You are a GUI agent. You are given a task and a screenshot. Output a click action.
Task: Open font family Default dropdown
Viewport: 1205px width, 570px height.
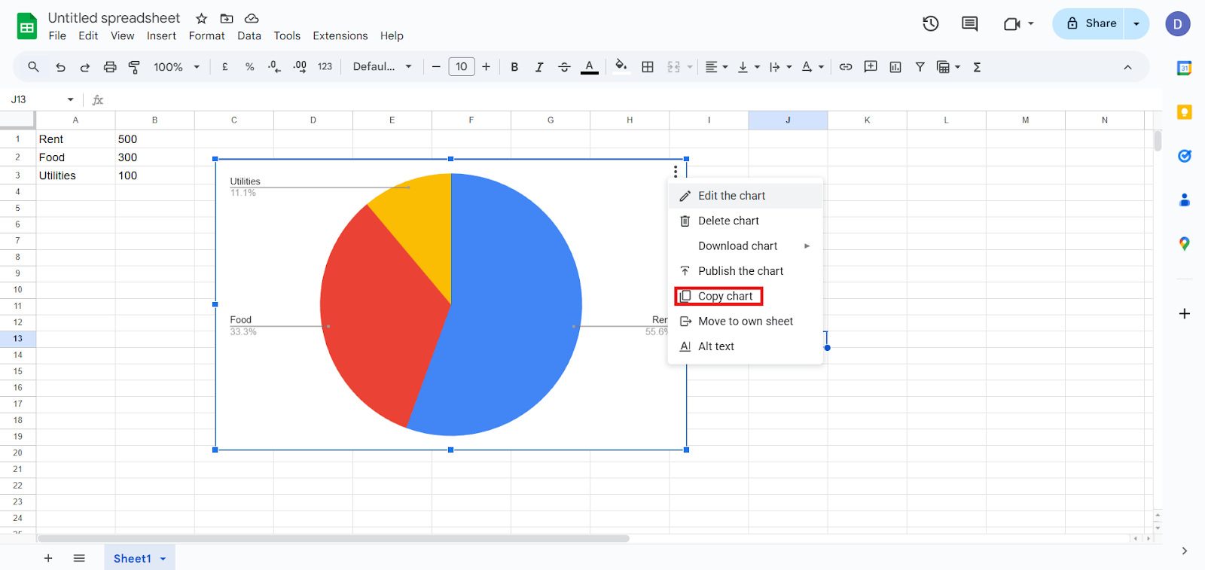[x=383, y=67]
